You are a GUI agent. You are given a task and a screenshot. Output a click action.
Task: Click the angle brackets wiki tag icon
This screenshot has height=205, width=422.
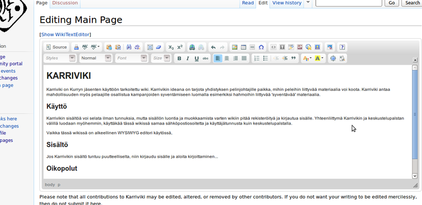pos(273,47)
